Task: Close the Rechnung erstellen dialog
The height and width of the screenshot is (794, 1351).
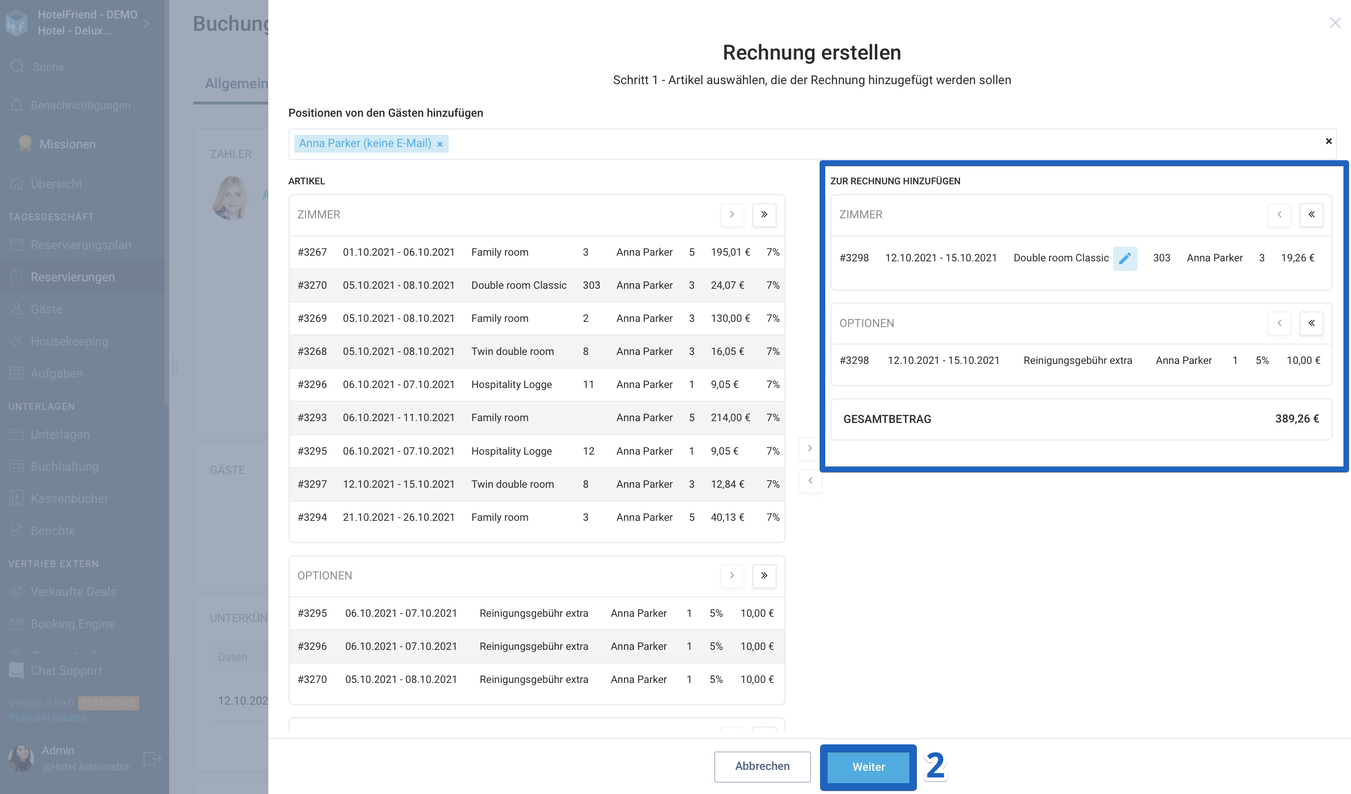Action: point(1334,23)
